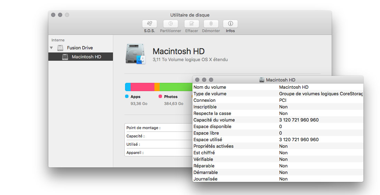Minimize the Macintosh HD info window

click(204, 80)
